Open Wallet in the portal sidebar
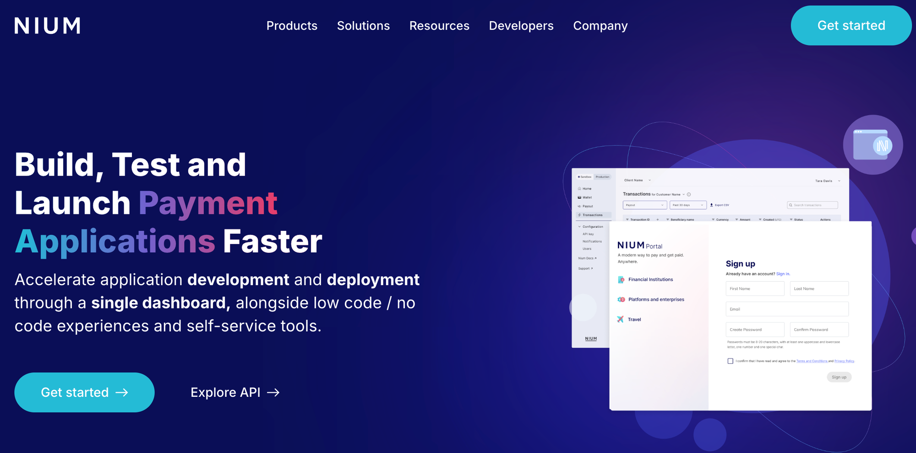Screen dimensions: 916x453 pyautogui.click(x=585, y=197)
